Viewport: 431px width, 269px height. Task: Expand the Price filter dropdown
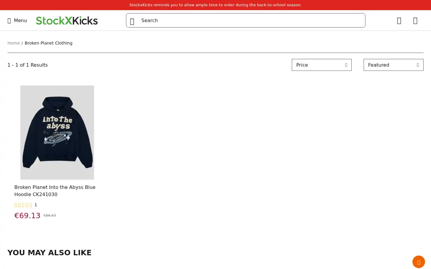(x=322, y=65)
